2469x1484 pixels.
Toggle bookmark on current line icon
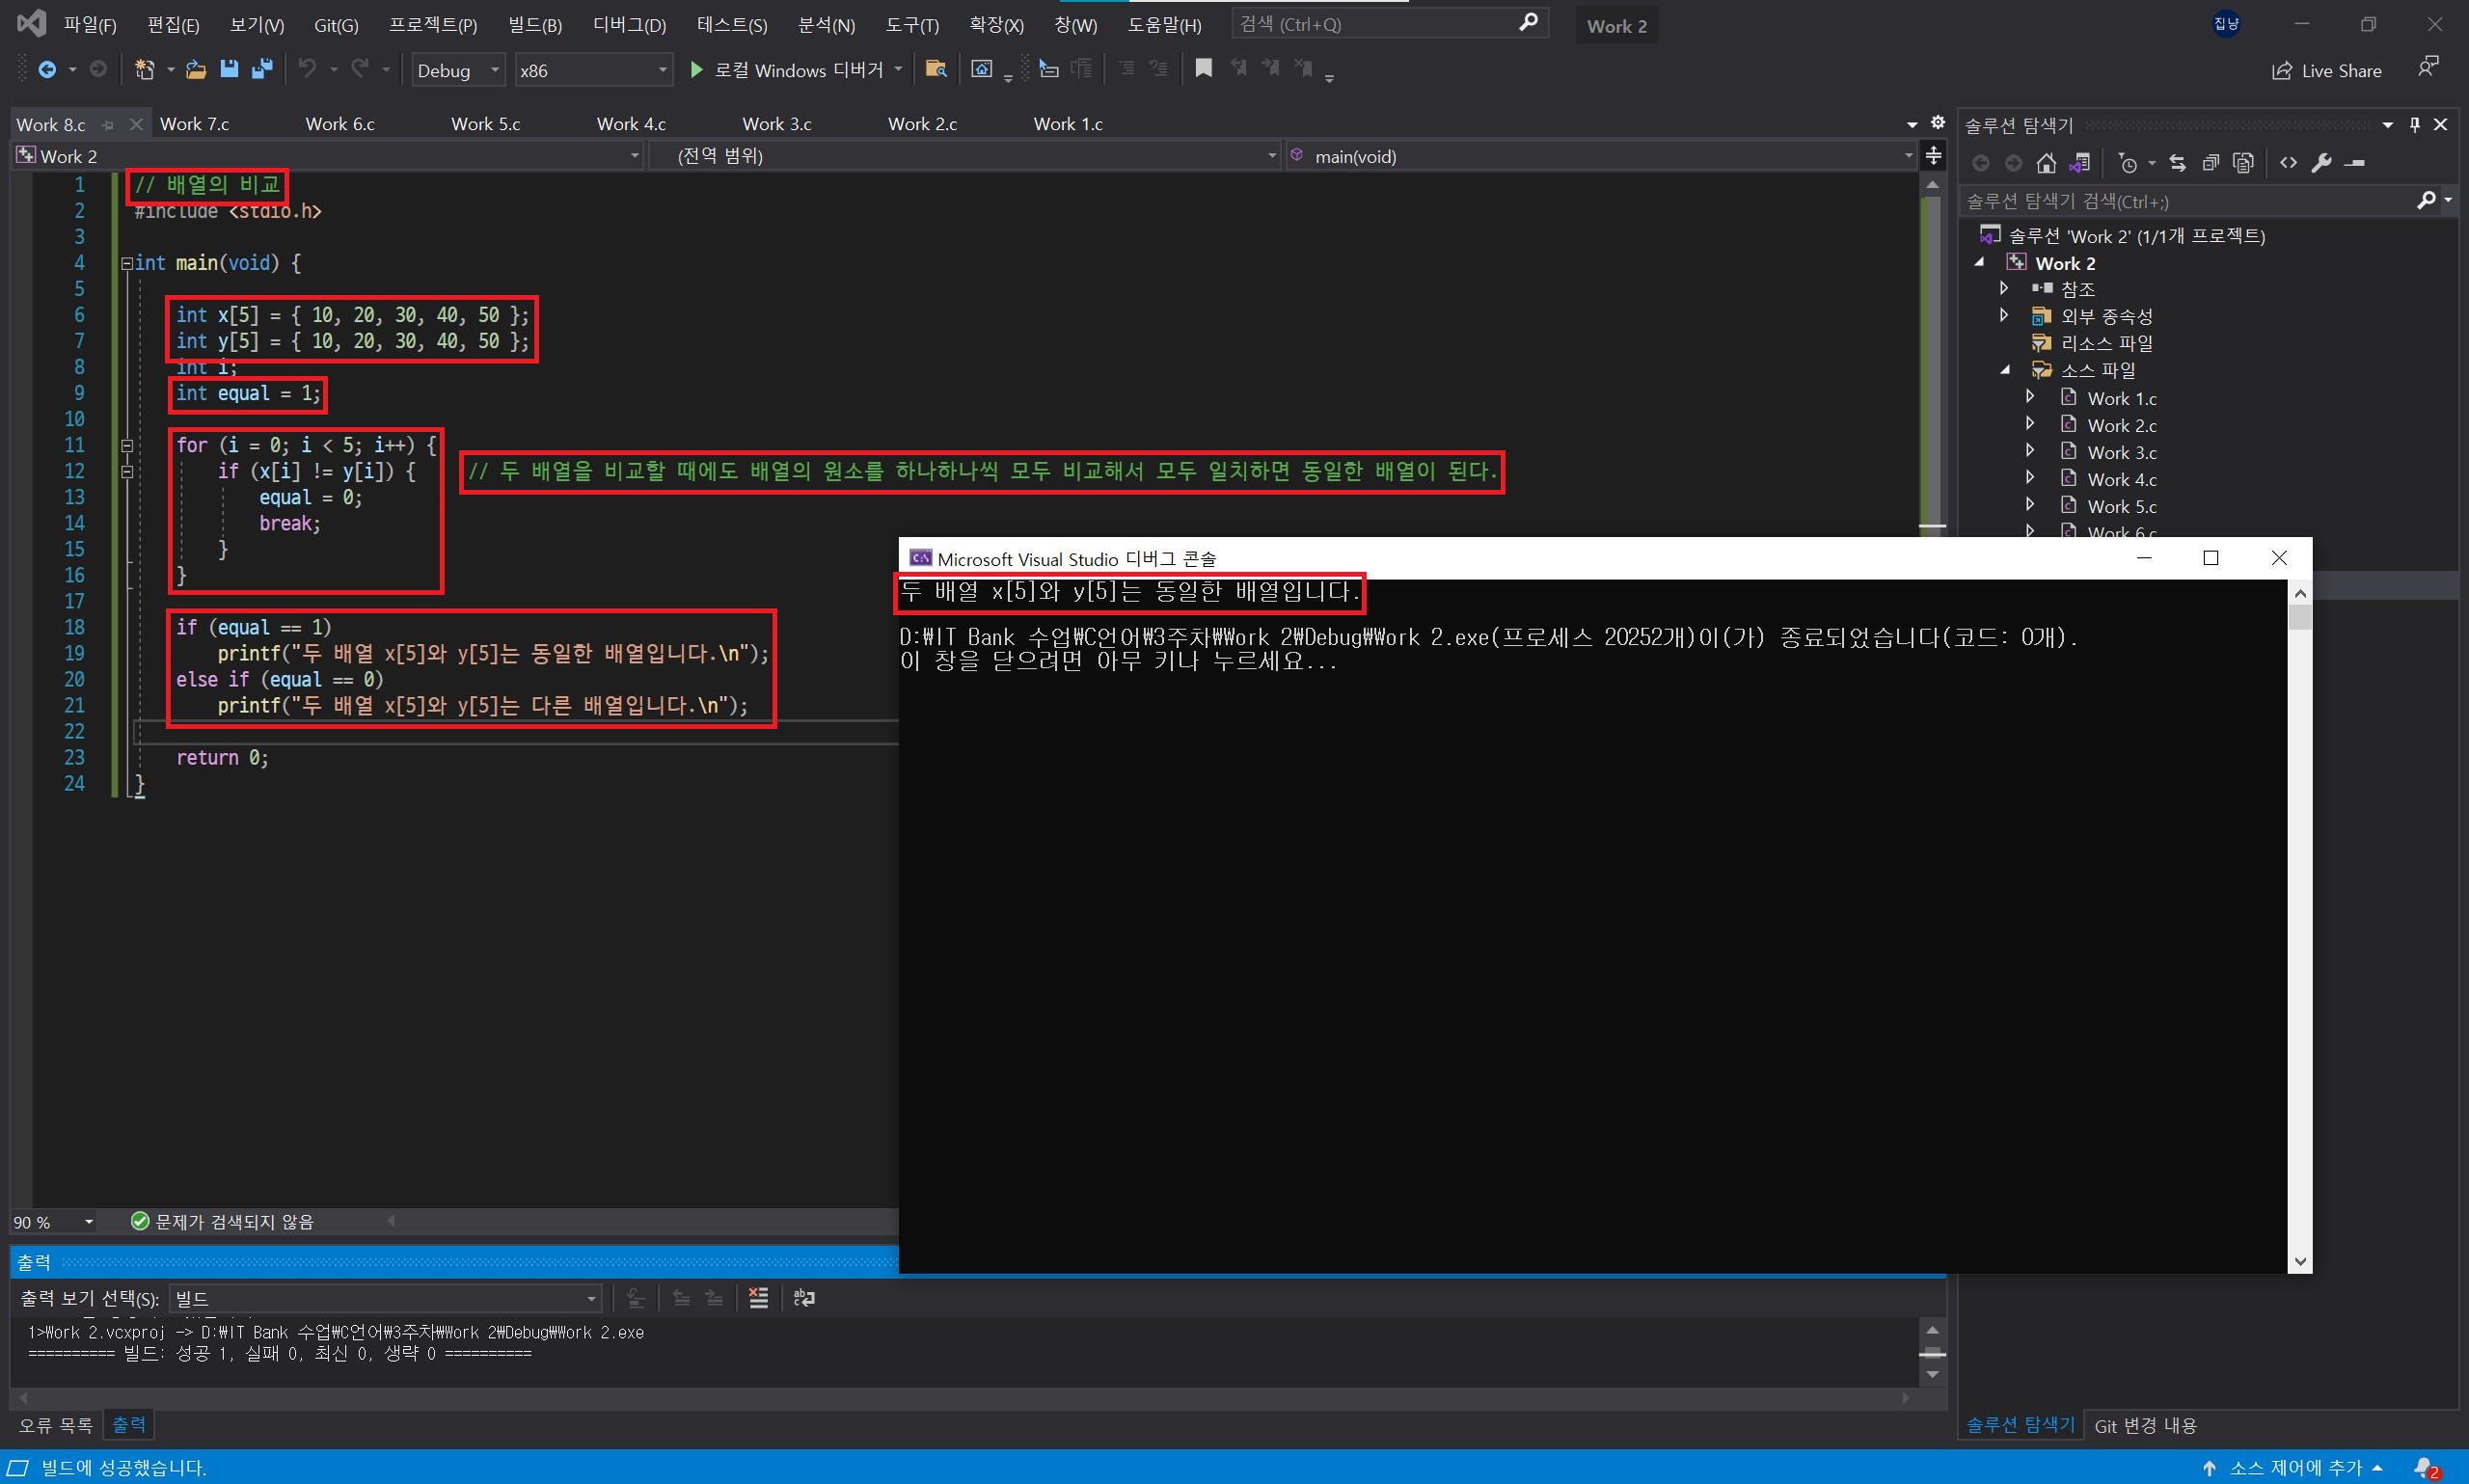tap(1203, 68)
